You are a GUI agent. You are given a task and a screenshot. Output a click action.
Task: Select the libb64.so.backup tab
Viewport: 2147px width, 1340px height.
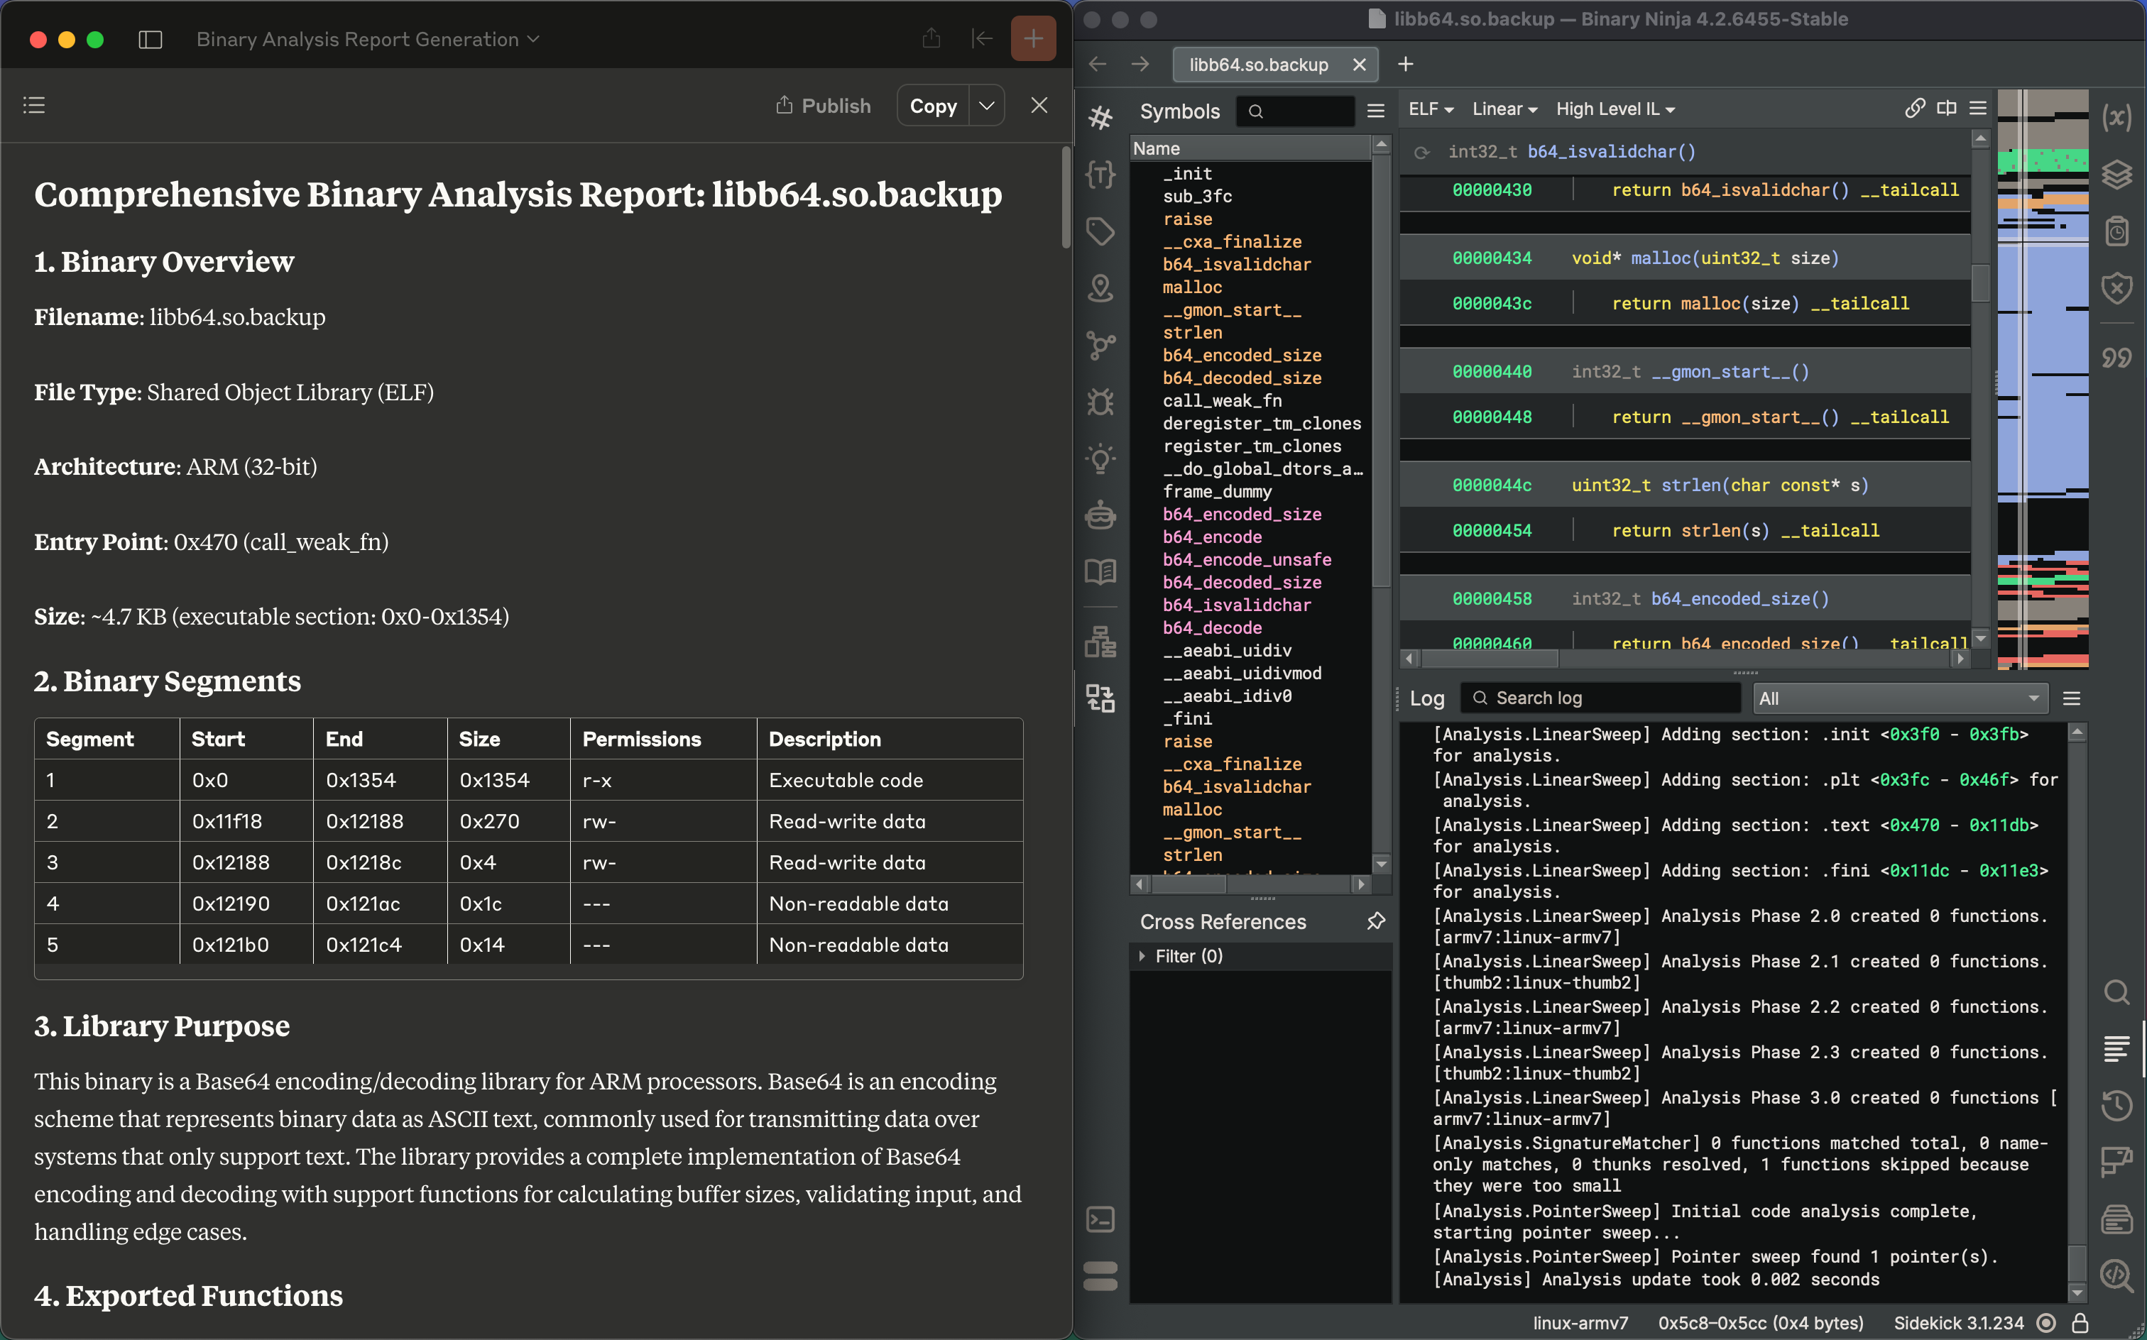[1259, 65]
